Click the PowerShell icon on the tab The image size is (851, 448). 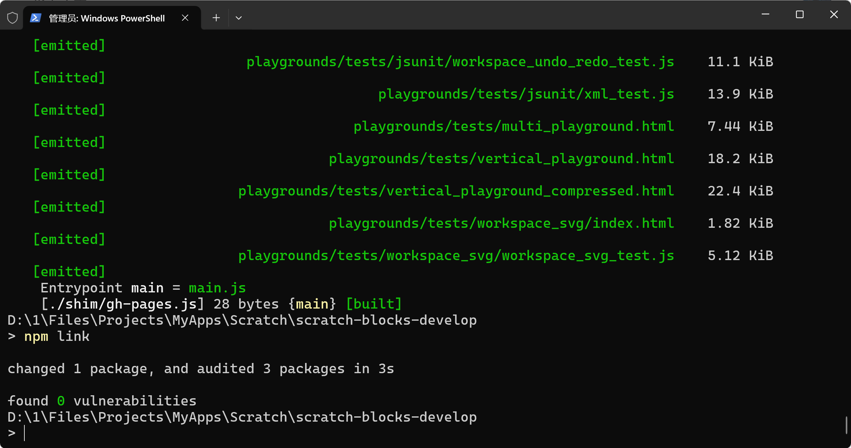35,18
